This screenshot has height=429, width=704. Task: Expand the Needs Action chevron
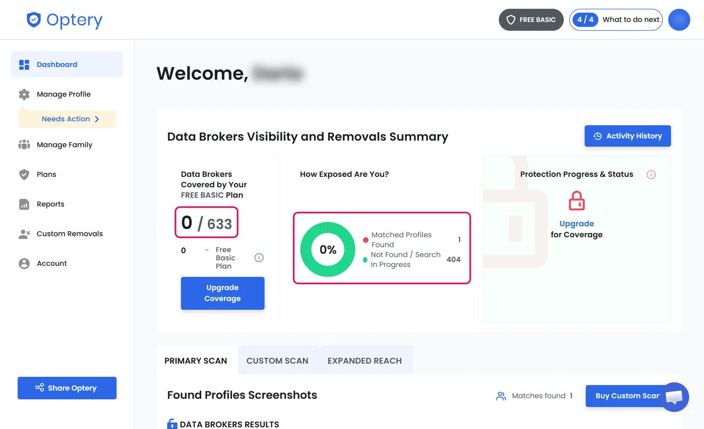(97, 119)
